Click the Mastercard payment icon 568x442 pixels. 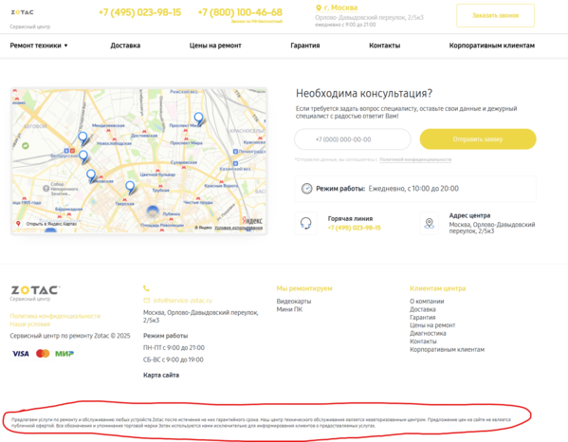point(43,354)
